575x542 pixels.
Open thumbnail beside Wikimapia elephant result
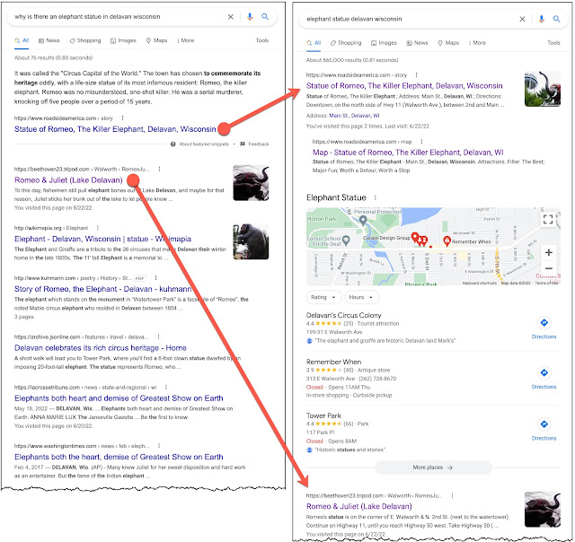point(251,241)
